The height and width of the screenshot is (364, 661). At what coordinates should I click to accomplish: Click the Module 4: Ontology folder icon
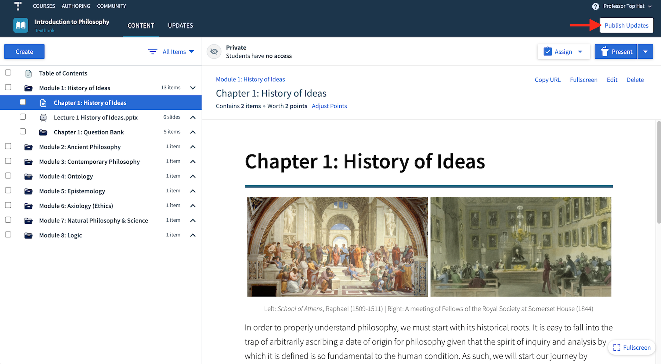[28, 176]
